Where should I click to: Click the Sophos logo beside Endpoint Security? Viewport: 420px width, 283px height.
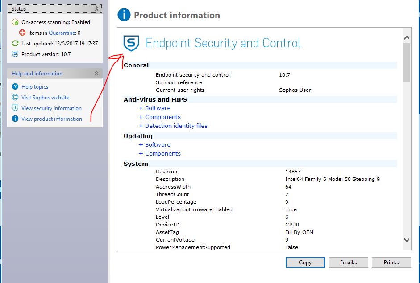(x=131, y=43)
